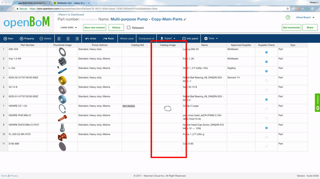This screenshot has height=179, width=320.
Task: Expand the Tools dropdown menu
Action: tap(211, 38)
